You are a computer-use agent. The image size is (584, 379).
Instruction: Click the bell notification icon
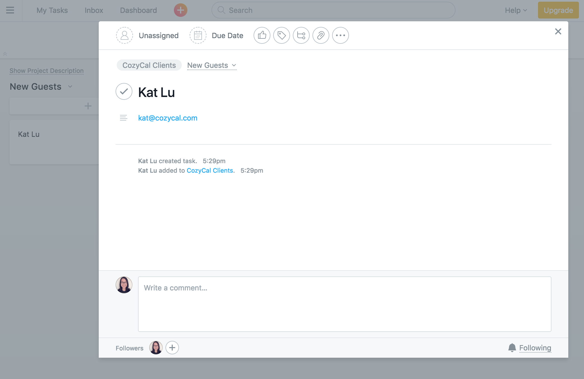(512, 348)
